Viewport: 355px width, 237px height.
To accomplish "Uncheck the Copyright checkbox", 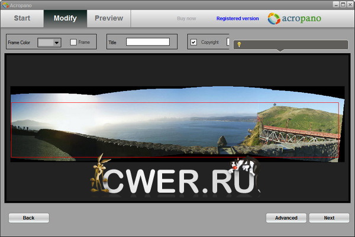I will [193, 43].
